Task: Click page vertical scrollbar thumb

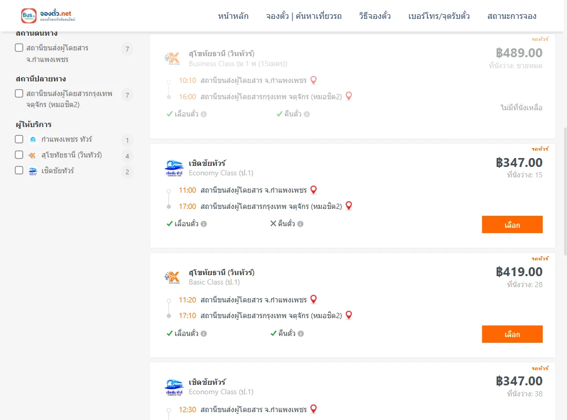Action: click(x=565, y=191)
